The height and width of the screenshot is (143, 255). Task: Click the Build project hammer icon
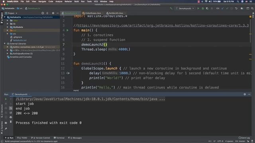tap(171, 8)
